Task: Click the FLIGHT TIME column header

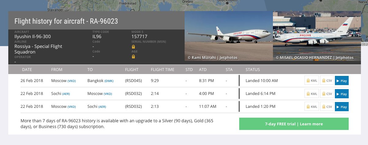Action: [163, 70]
